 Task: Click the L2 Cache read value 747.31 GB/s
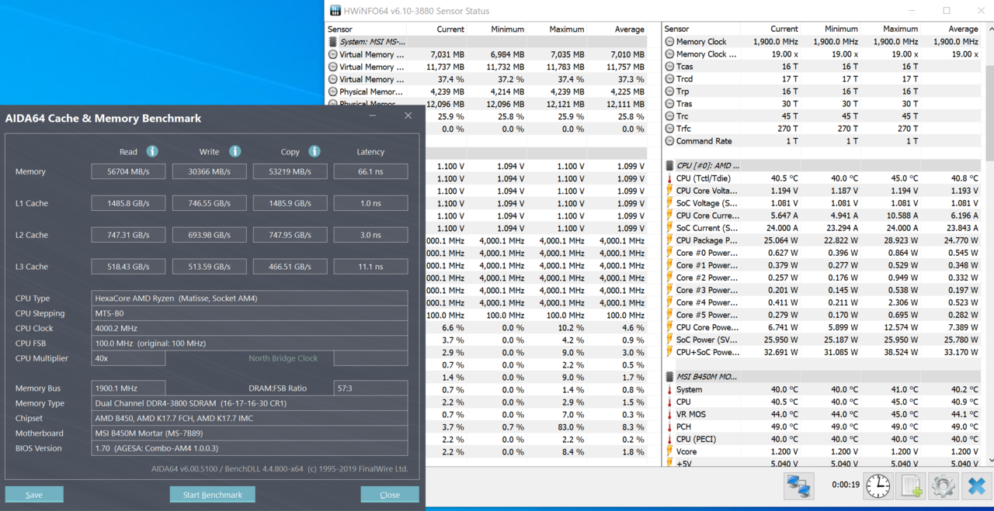tap(128, 235)
